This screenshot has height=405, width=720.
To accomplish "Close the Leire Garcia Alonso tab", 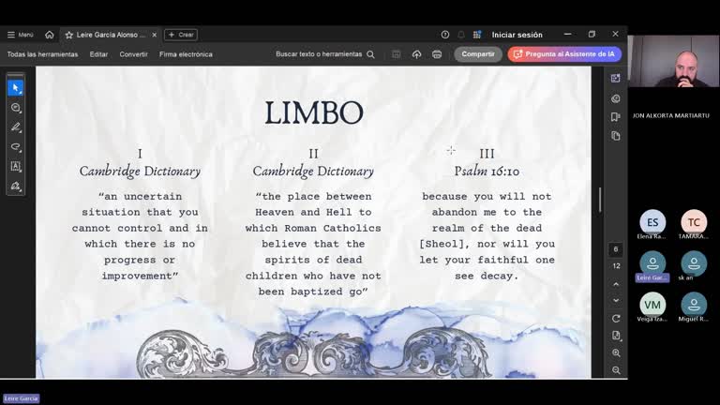I will coord(155,35).
